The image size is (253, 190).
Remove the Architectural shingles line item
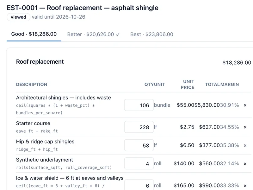pyautogui.click(x=245, y=105)
